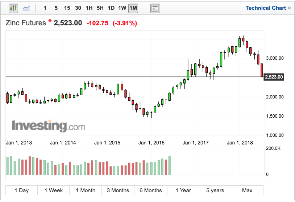Click the Jan 1, 2015 date label

tap(107, 143)
